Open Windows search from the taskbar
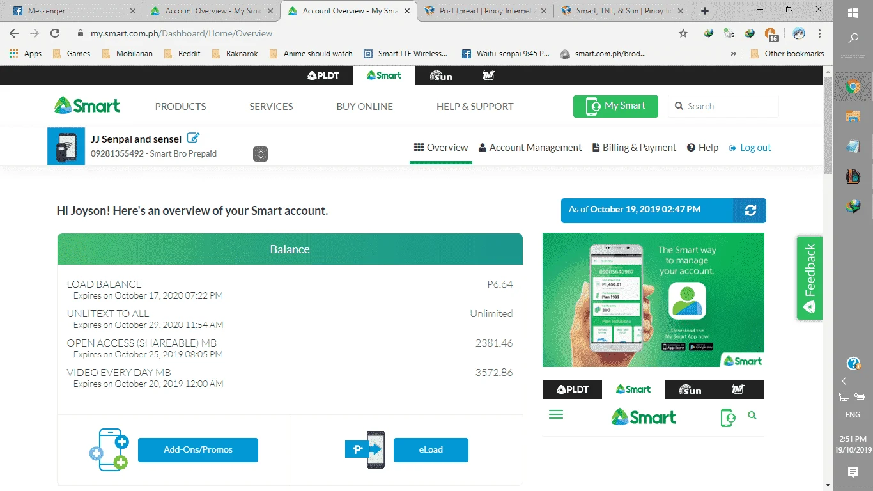The image size is (873, 491). pos(853,39)
